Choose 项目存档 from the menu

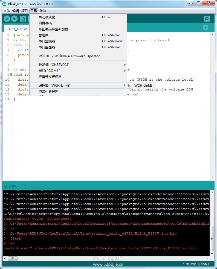tap(79, 23)
